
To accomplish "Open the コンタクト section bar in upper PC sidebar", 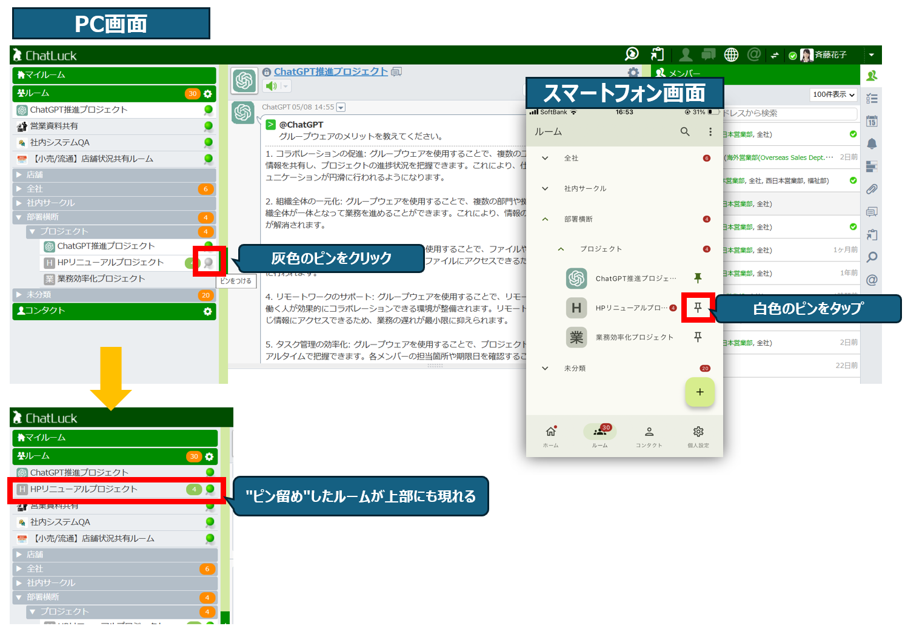I will point(114,311).
